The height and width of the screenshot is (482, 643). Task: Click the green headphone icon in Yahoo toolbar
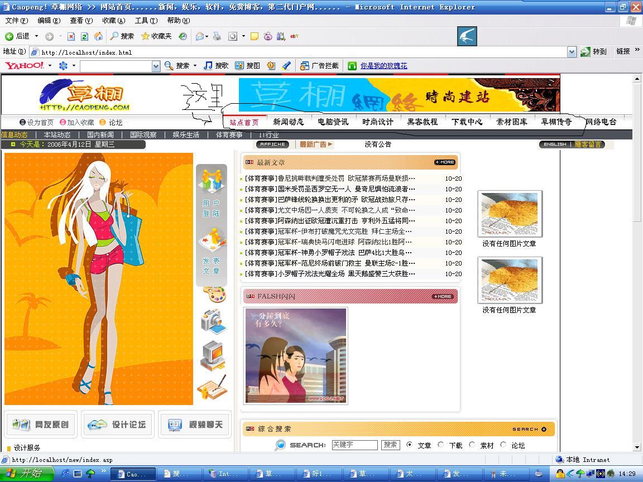(352, 66)
